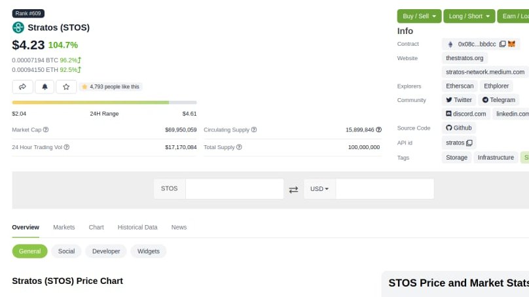
Task: Open the Github source code link
Action: pyautogui.click(x=459, y=128)
